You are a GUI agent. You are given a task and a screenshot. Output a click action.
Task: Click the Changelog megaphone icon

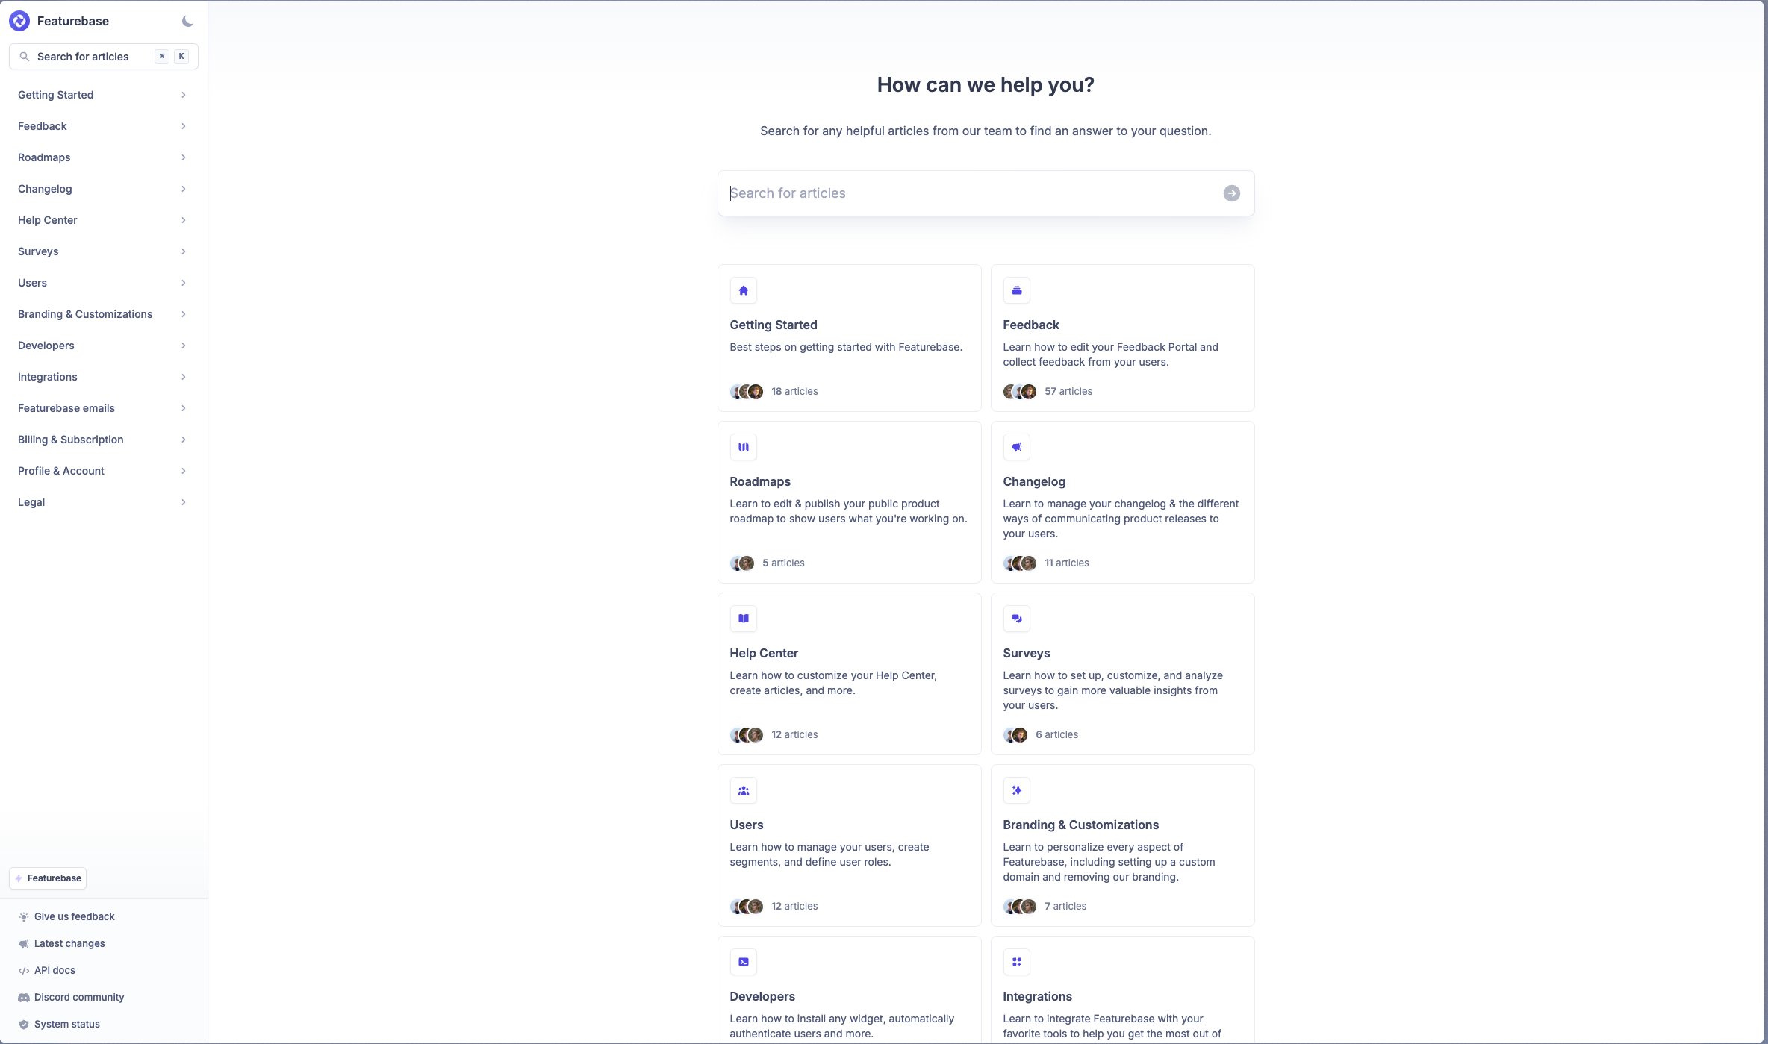coord(1016,447)
